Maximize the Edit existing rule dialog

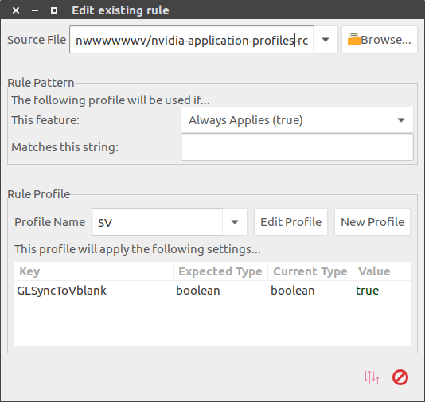coord(54,10)
